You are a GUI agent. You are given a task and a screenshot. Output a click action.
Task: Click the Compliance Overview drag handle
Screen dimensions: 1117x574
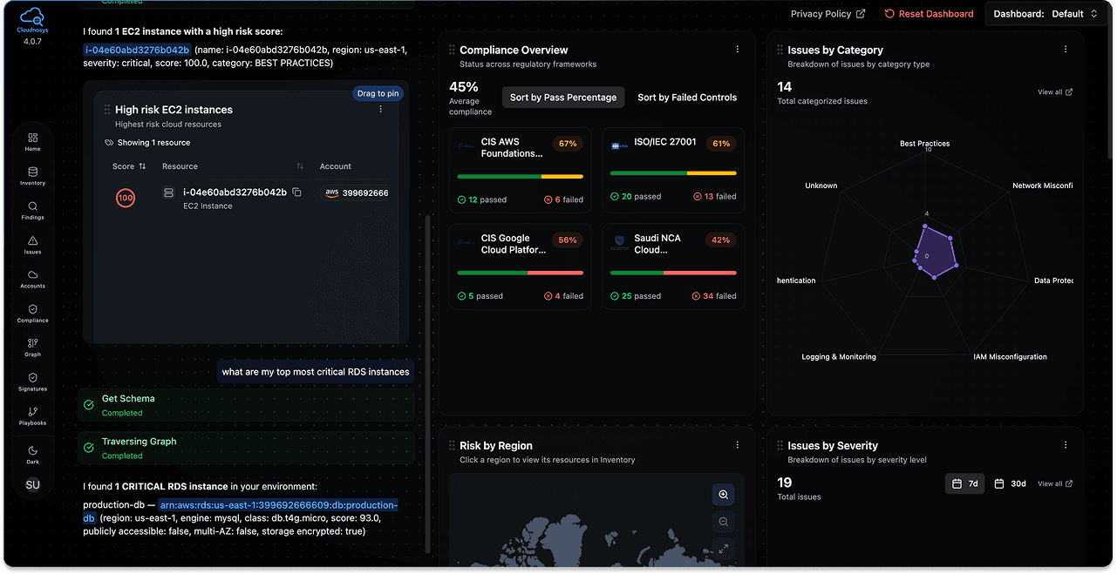(452, 51)
